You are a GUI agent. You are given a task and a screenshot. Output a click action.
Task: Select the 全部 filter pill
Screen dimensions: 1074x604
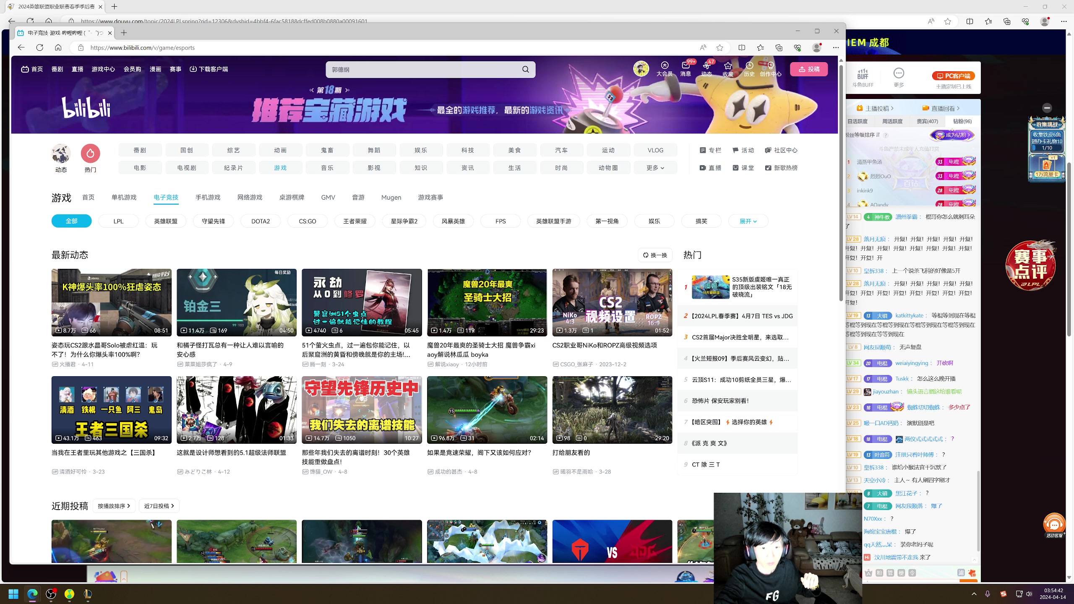(71, 221)
